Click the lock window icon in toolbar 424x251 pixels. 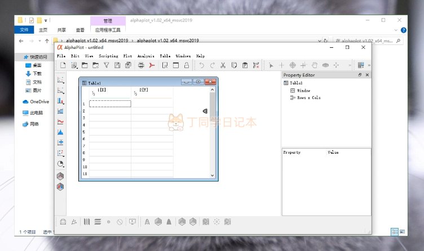pos(187,66)
